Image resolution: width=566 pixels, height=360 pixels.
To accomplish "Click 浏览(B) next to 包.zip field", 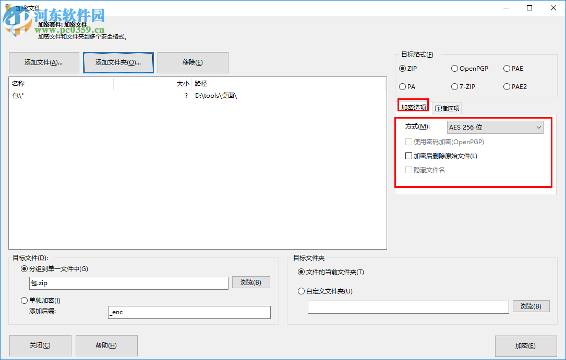I will pyautogui.click(x=251, y=282).
